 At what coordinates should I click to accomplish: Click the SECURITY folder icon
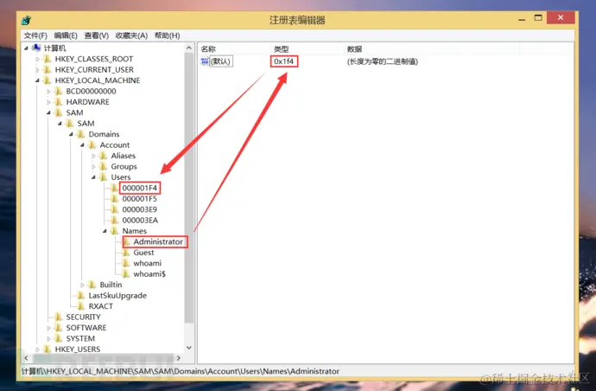(59, 317)
